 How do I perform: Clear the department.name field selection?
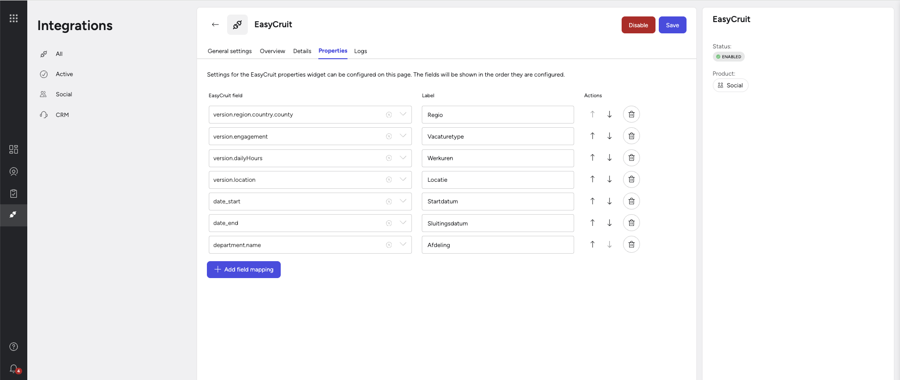pos(389,245)
